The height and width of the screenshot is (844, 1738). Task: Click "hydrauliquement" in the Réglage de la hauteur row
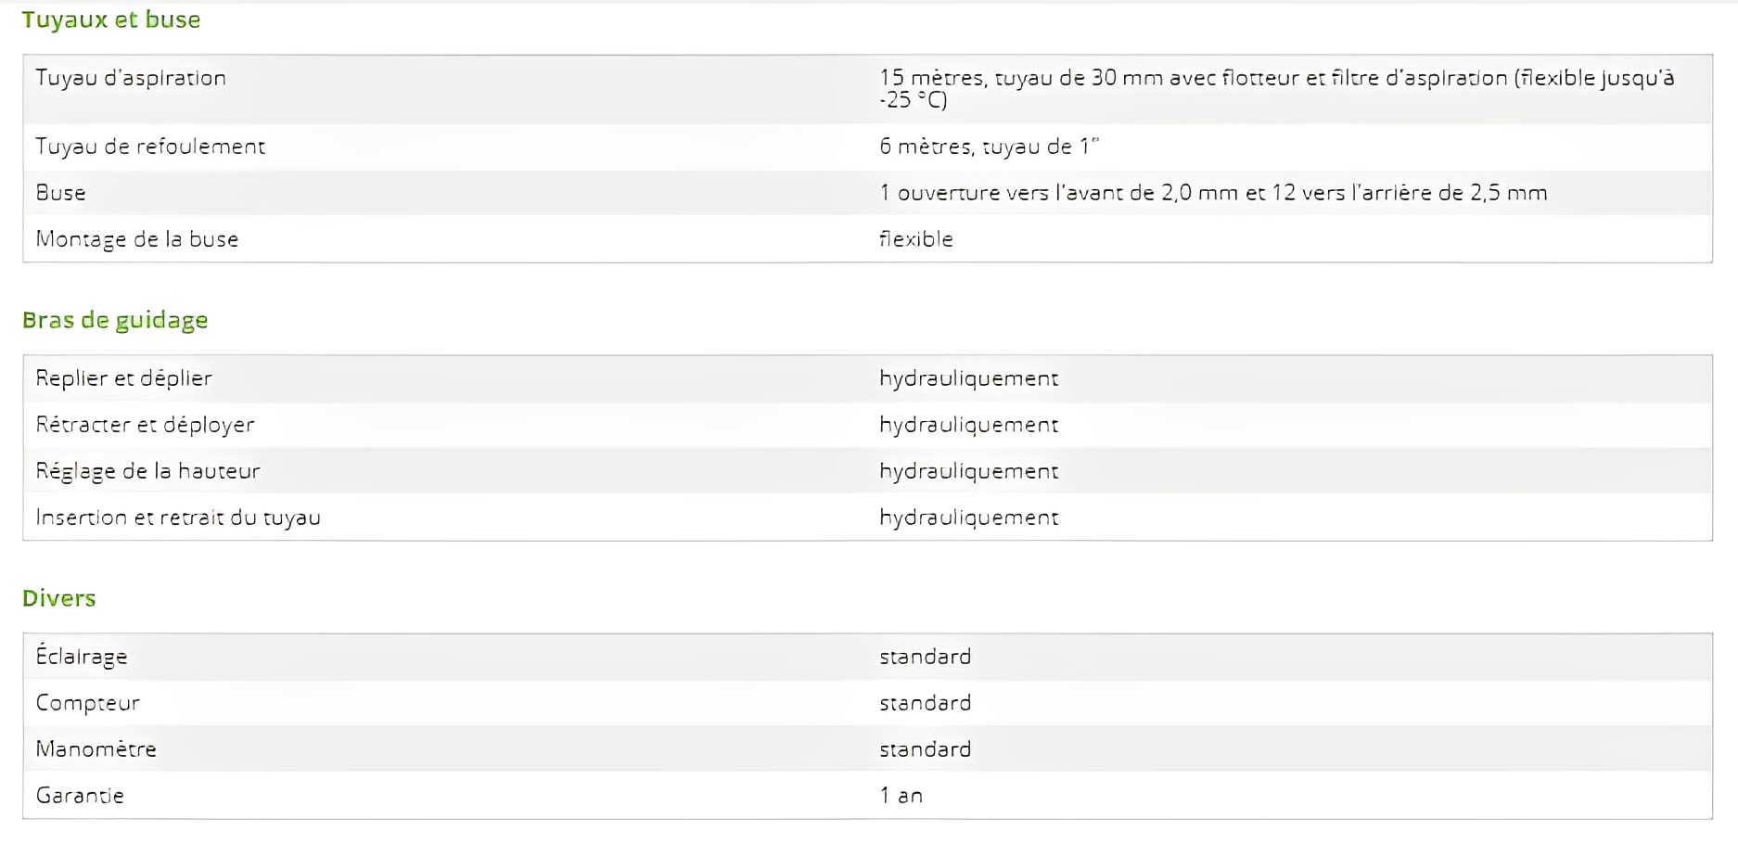point(968,471)
